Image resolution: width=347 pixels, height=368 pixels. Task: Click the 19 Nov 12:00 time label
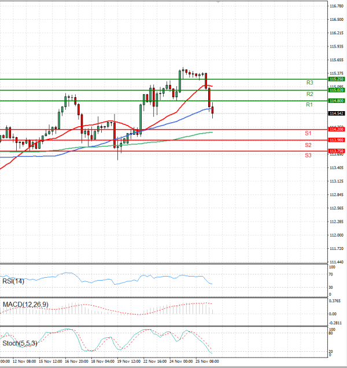(x=129, y=362)
